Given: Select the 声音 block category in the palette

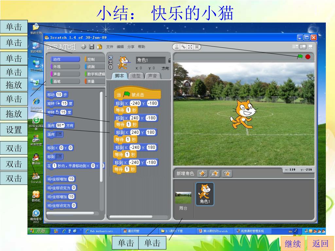Looking at the screenshot, I should pos(65,74).
